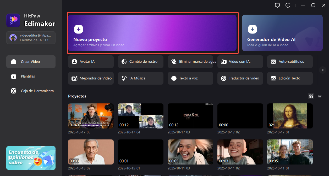Open Eliminar marca de agua tool

pyautogui.click(x=190, y=62)
